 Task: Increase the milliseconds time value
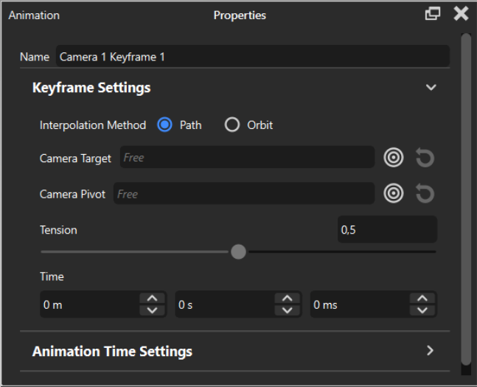tap(422, 299)
